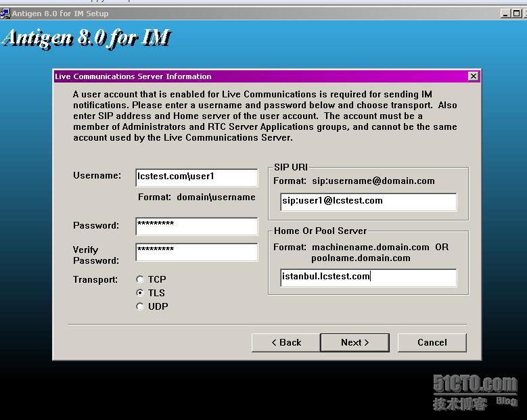Click the Home Or Pool Server field
The width and height of the screenshot is (527, 420).
369,277
